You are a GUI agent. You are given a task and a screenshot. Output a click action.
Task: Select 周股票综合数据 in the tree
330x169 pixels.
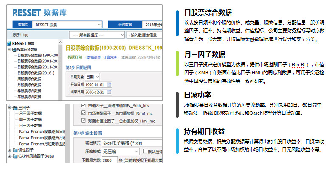click(x=29, y=79)
